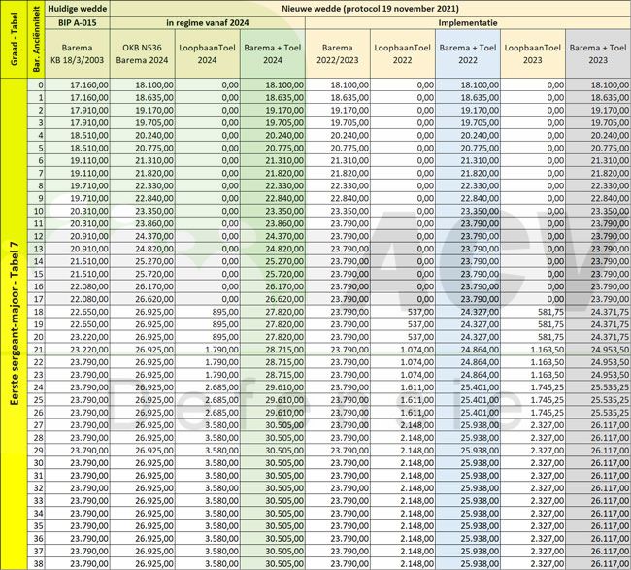Select seniority row number 0
631x570 pixels.
click(36, 84)
